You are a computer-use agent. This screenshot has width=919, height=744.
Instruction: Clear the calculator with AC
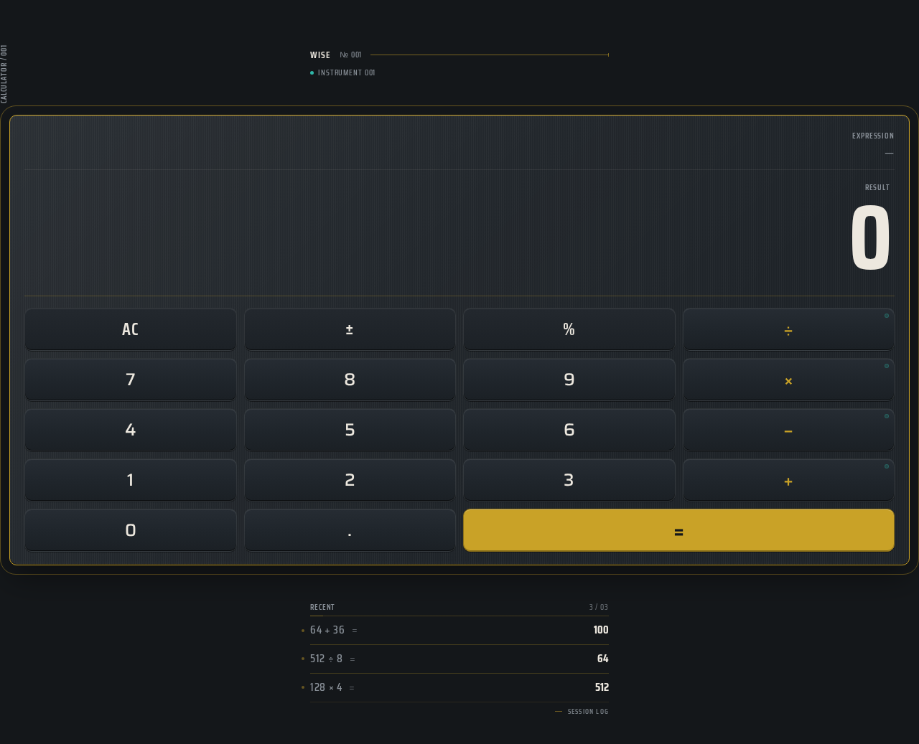[131, 329]
